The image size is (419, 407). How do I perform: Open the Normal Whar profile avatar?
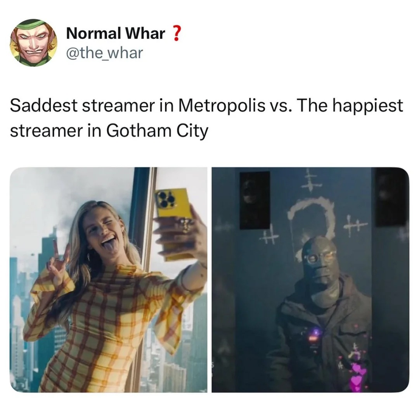[x=34, y=43]
